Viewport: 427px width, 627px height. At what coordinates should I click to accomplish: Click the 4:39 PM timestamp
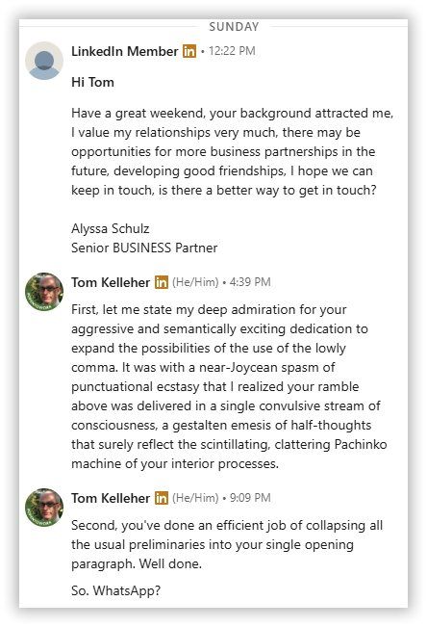pyautogui.click(x=250, y=282)
